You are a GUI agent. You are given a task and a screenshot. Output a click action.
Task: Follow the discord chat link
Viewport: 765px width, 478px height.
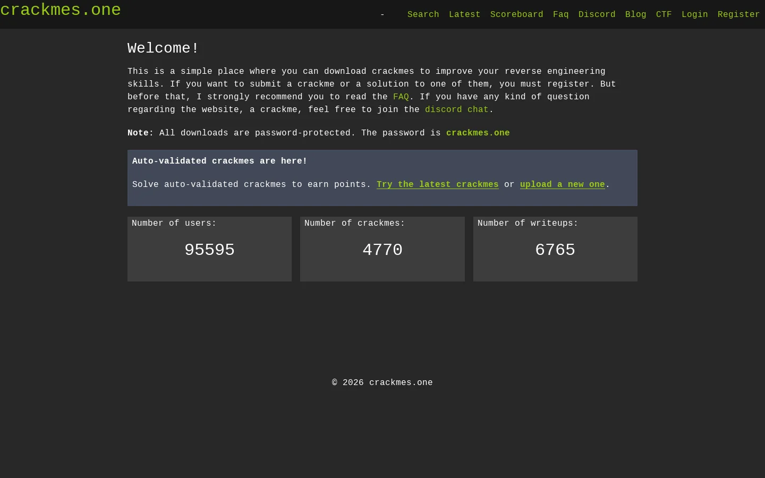[457, 109]
